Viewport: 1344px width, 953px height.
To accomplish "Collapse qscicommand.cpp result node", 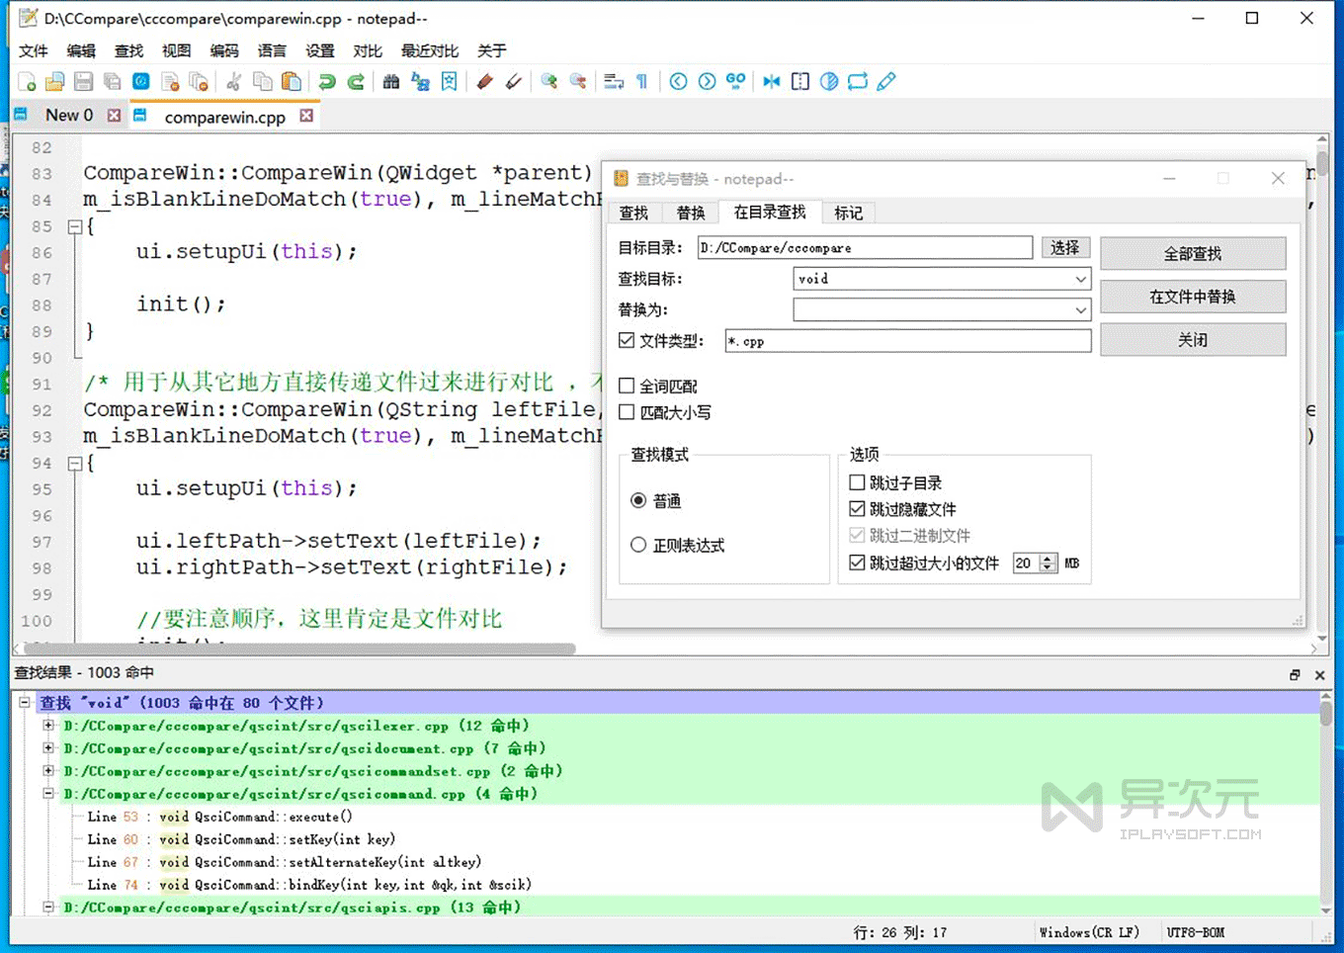I will 48,794.
